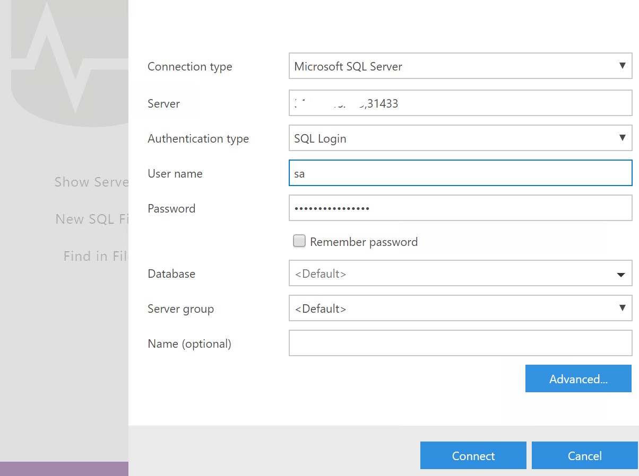Select the New SQL File background link

tap(92, 219)
